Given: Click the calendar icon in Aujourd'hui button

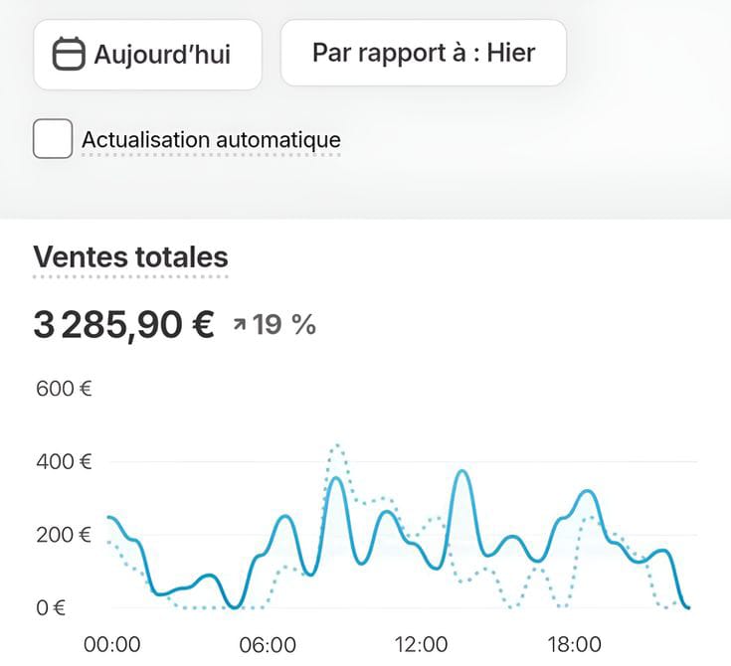Looking at the screenshot, I should pos(69,54).
